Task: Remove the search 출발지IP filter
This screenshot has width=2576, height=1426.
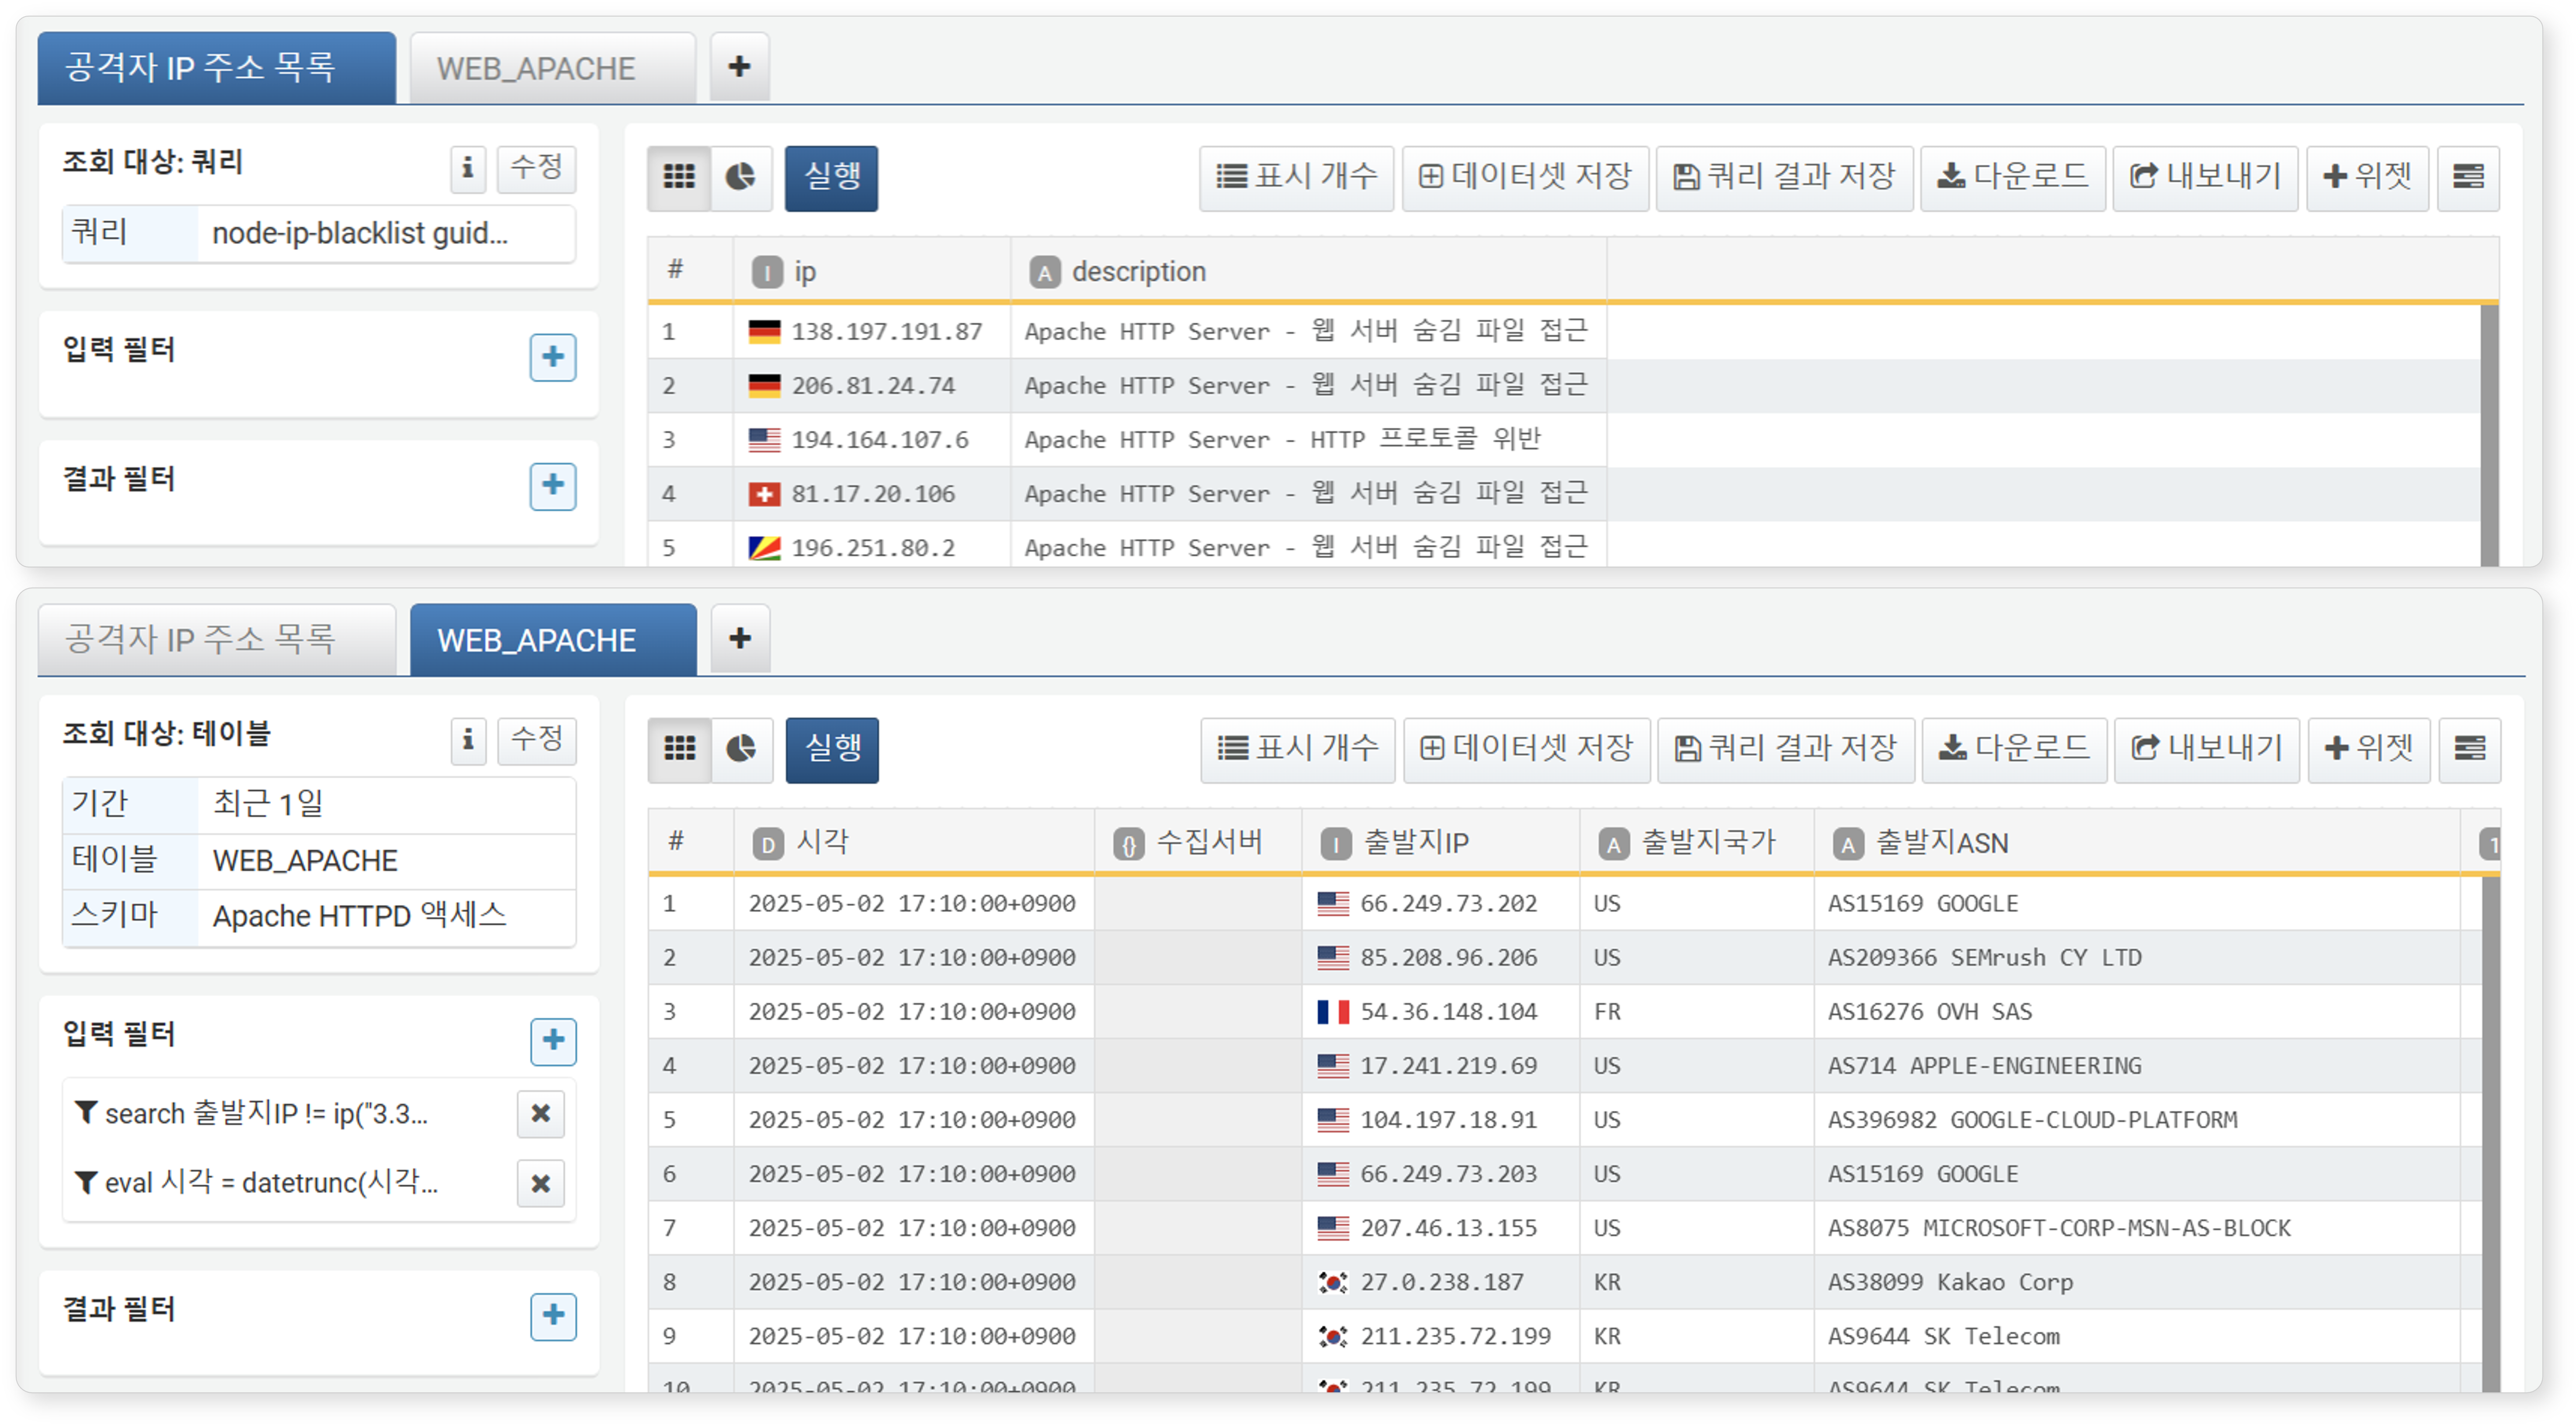Action: (541, 1113)
